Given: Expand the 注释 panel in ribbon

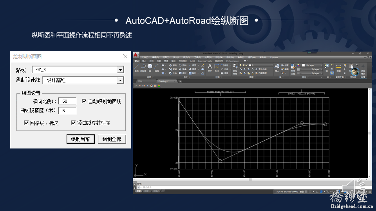Looking at the screenshot, I should point(219,77).
